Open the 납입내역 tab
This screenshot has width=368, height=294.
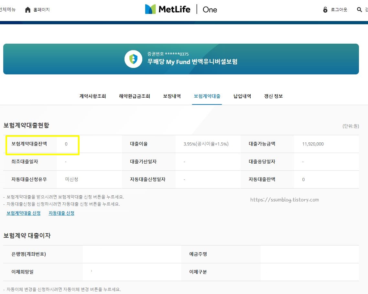242,96
